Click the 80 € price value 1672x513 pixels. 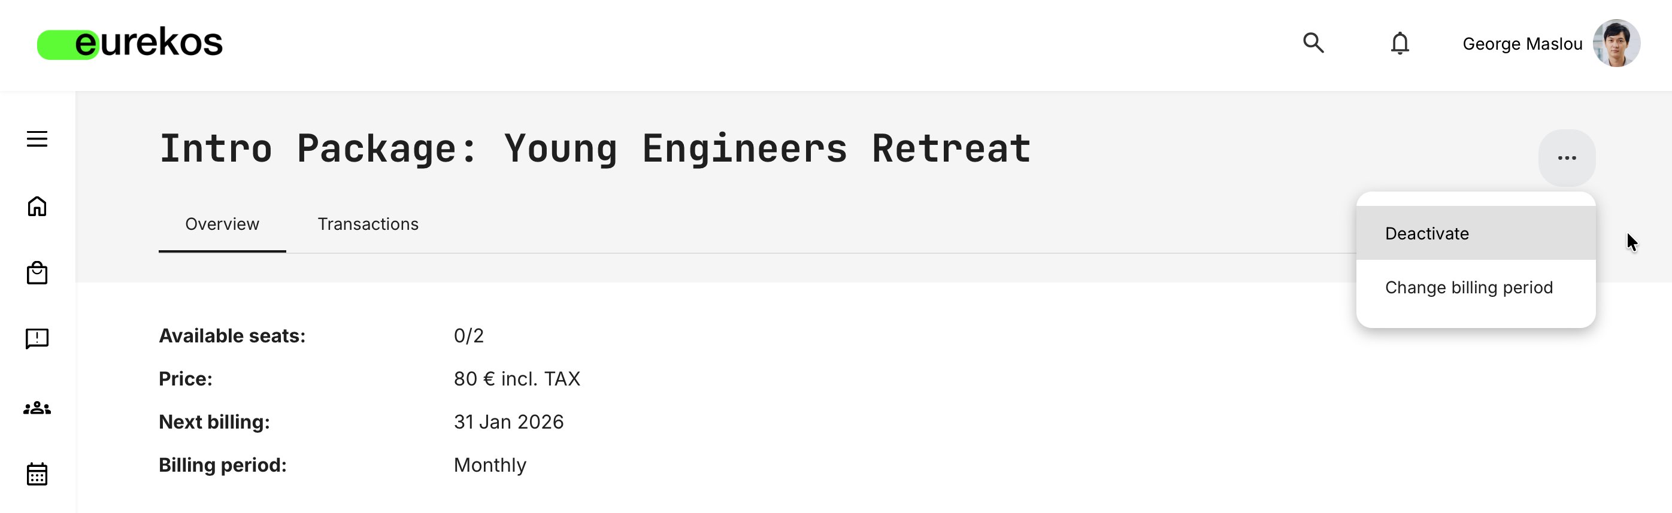(x=517, y=379)
